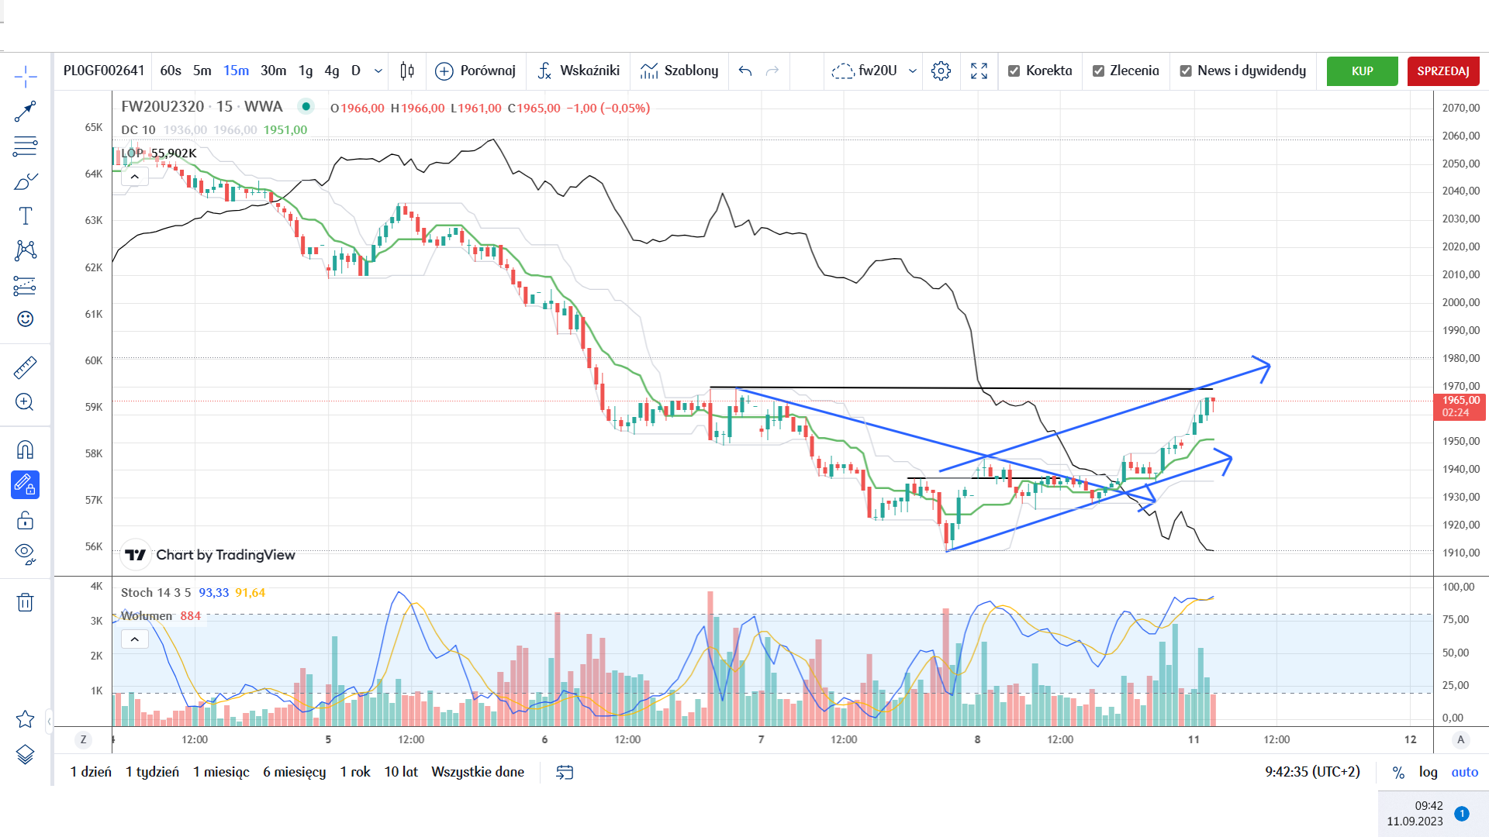Open the emoji icons tool
Image resolution: width=1489 pixels, height=837 pixels.
click(x=26, y=319)
